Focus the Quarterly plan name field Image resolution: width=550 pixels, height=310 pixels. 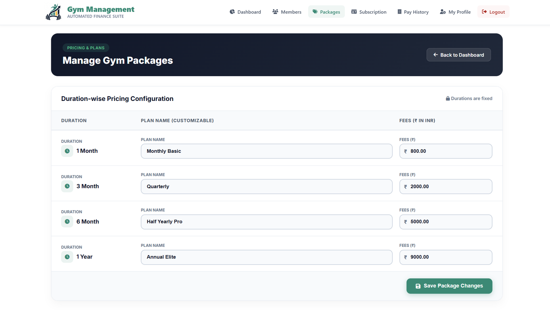pyautogui.click(x=266, y=186)
